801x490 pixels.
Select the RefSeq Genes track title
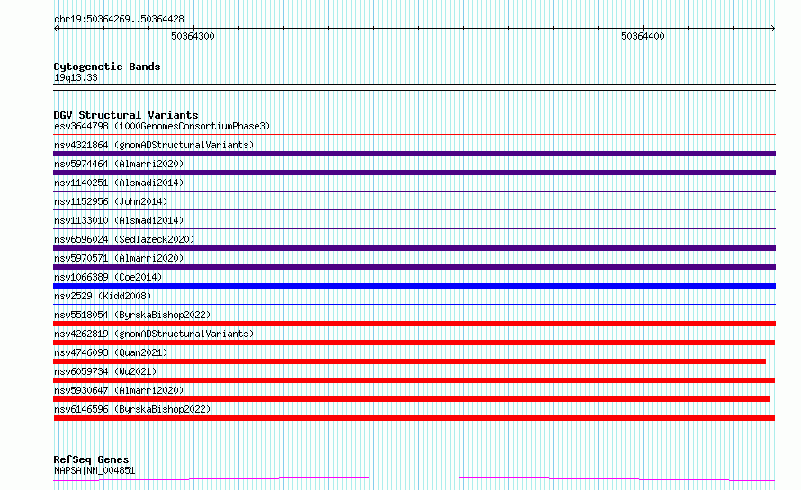tap(91, 459)
